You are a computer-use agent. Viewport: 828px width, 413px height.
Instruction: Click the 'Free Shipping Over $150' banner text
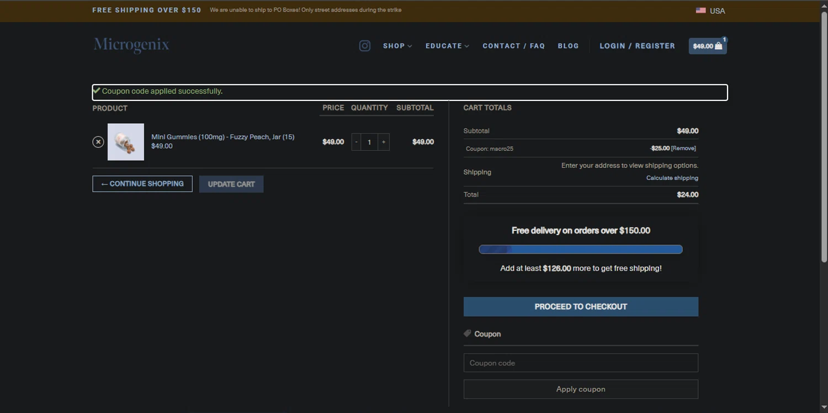pos(147,10)
